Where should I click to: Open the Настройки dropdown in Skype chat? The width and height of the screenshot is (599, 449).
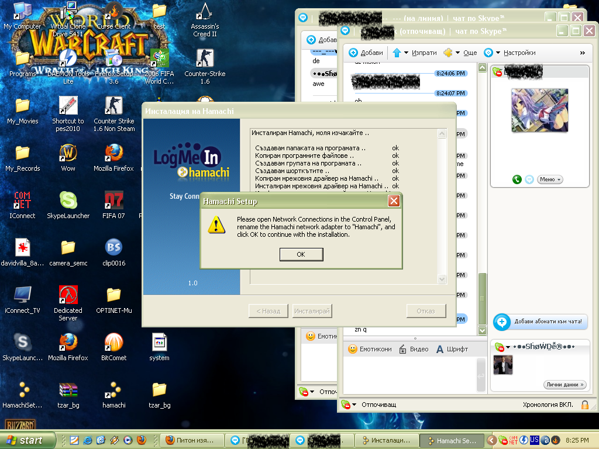(x=498, y=53)
